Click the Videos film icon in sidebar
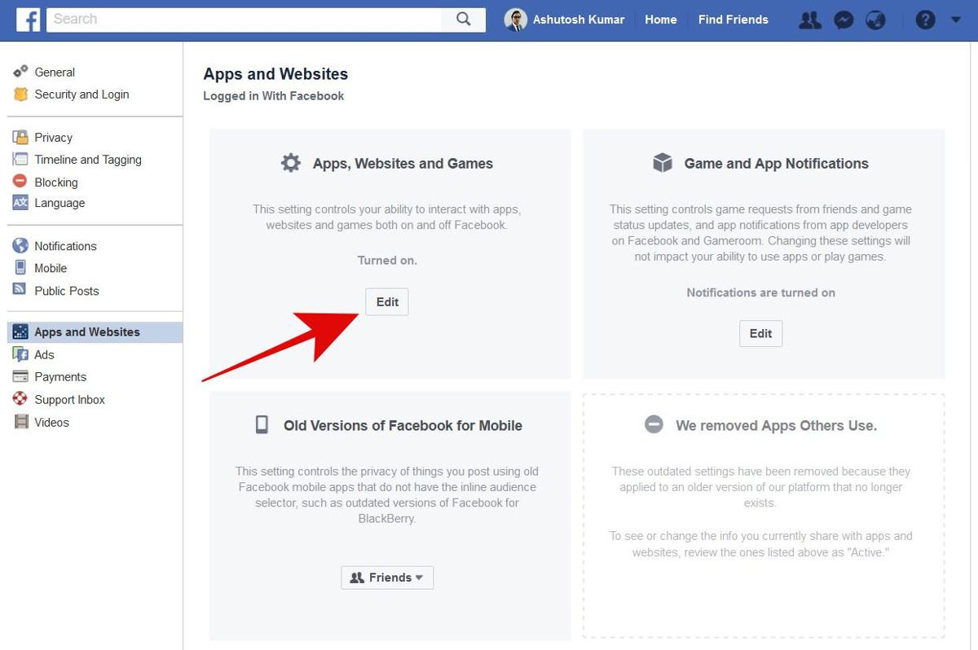The image size is (978, 650). pyautogui.click(x=20, y=422)
